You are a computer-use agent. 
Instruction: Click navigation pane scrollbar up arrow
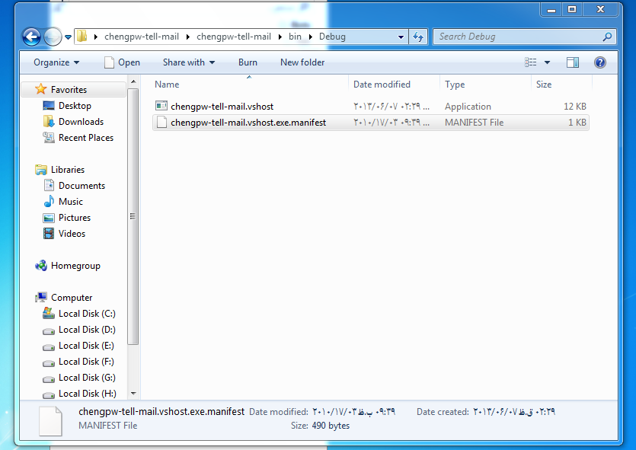[x=133, y=82]
